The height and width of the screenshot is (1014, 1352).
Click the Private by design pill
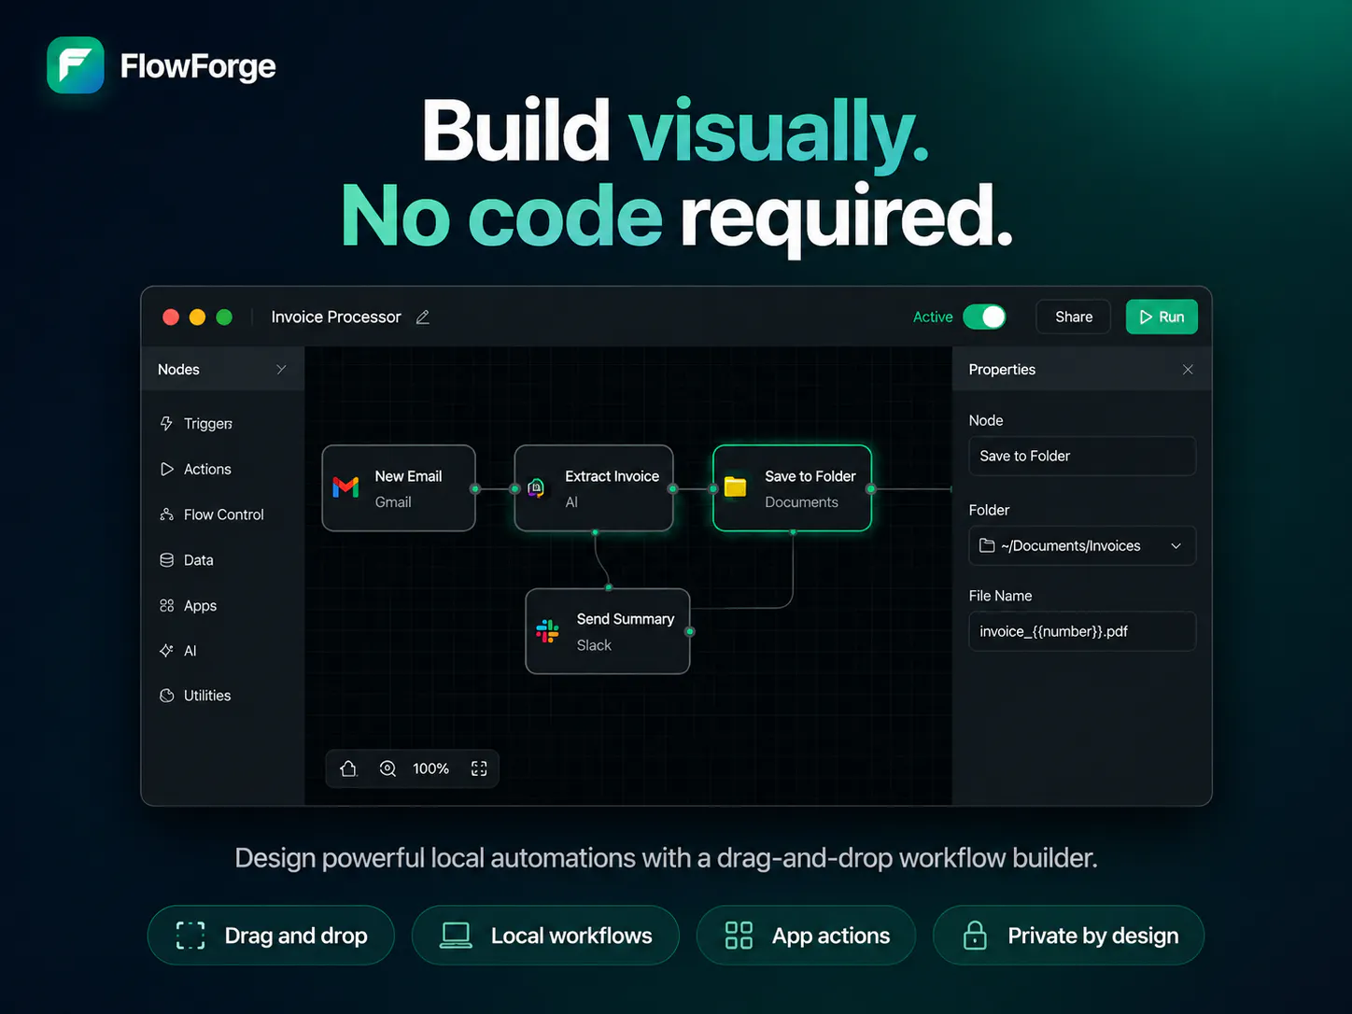click(1068, 936)
